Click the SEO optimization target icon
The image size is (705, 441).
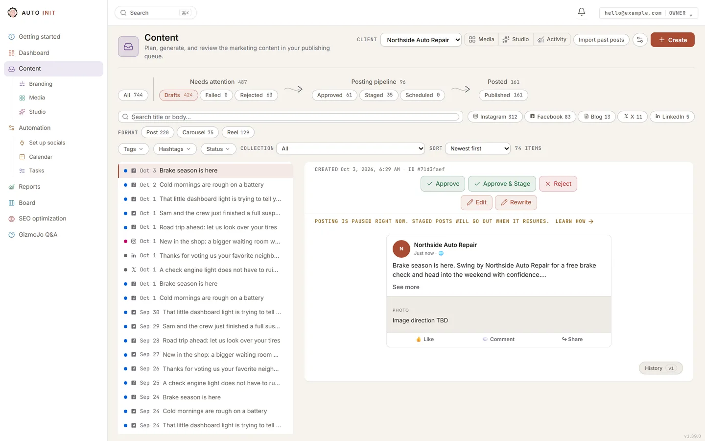[x=12, y=219]
